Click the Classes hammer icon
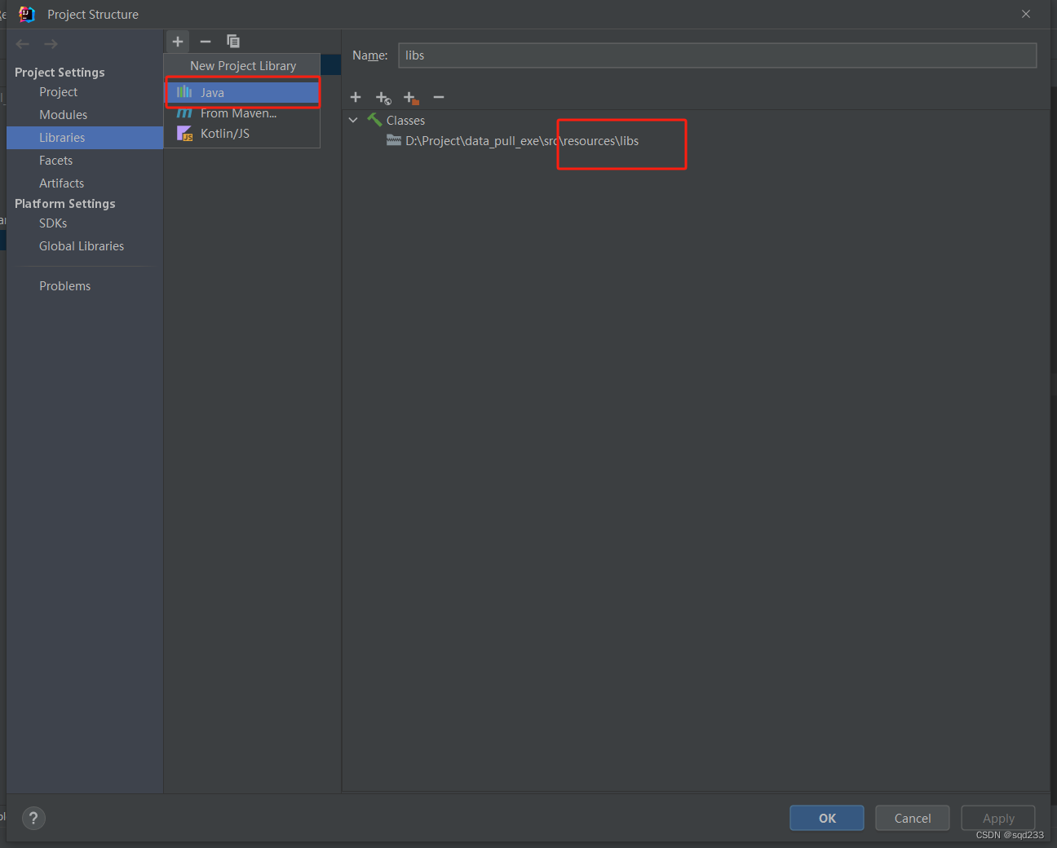The height and width of the screenshot is (848, 1057). click(x=374, y=120)
